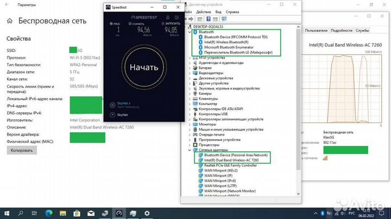Click the volume icon in system tray

pos(343,213)
